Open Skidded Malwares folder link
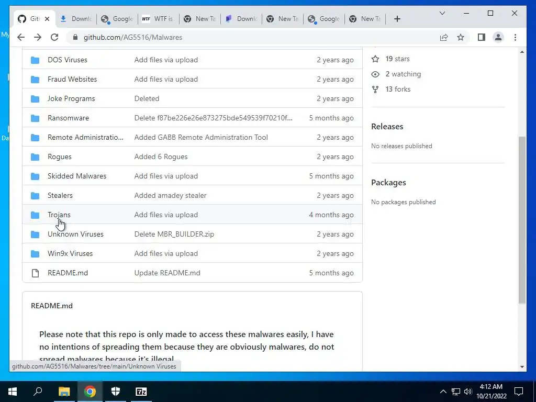Screen dimensions: 536x402 [77, 176]
